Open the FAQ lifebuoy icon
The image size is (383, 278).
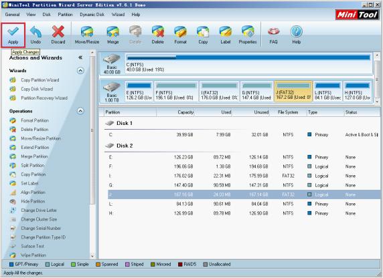pyautogui.click(x=273, y=31)
